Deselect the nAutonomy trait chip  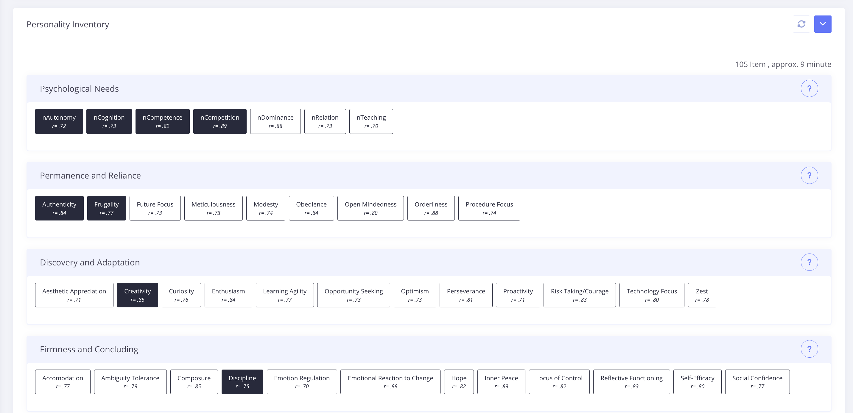coord(59,121)
